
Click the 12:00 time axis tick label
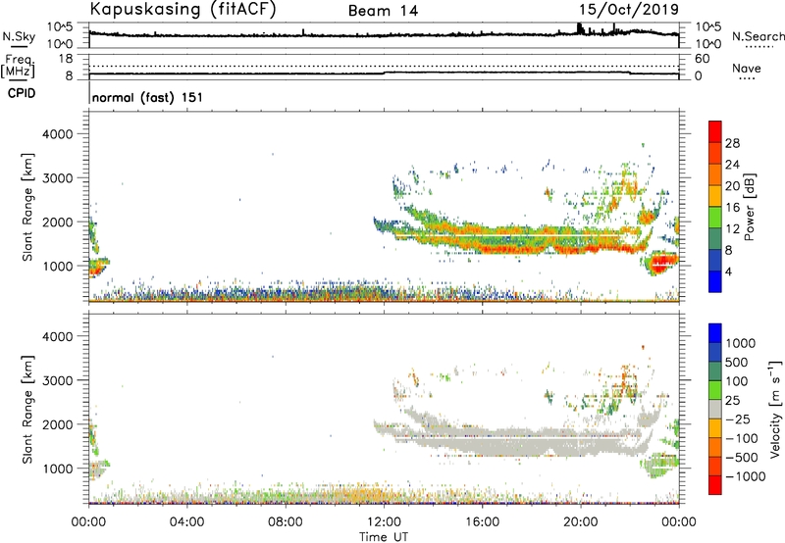click(x=384, y=522)
